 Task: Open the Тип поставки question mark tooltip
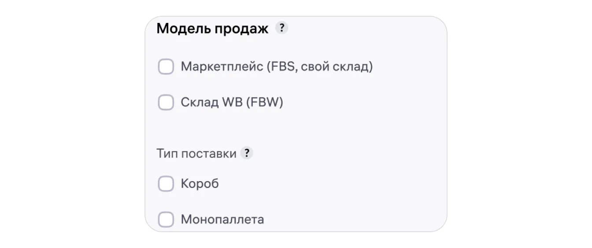(247, 153)
